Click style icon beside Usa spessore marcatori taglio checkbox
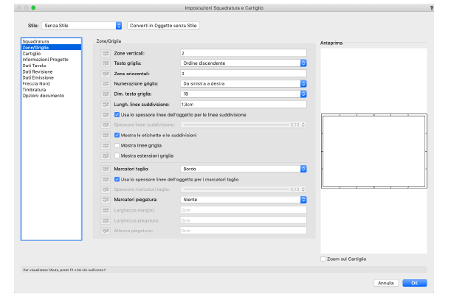The width and height of the screenshot is (451, 297). coord(106,180)
